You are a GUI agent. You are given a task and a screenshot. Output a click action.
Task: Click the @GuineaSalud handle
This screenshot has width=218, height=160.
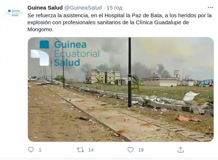click(x=83, y=8)
